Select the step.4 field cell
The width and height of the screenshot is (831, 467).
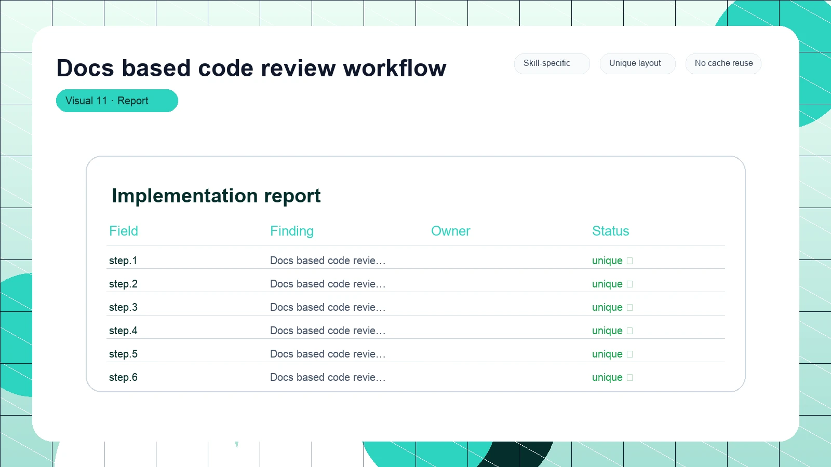[123, 331]
